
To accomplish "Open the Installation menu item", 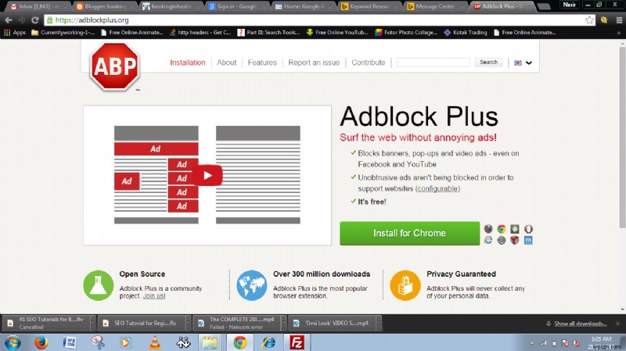I will [x=188, y=63].
